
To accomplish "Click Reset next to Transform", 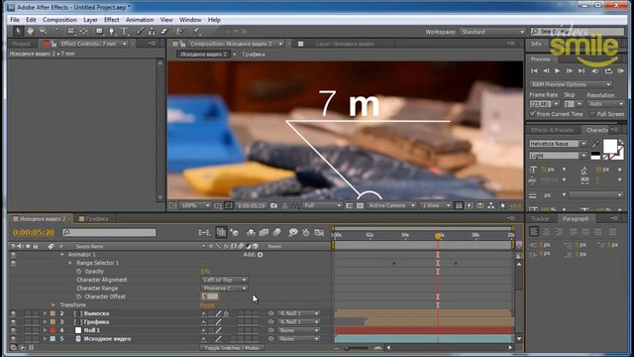I will click(x=207, y=305).
